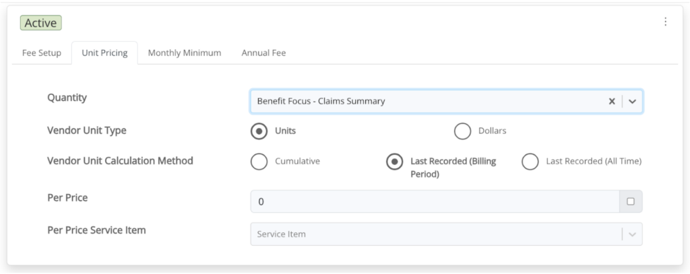690x274 pixels.
Task: Click the Benefit Focus - Claims Summary value
Action: click(321, 101)
